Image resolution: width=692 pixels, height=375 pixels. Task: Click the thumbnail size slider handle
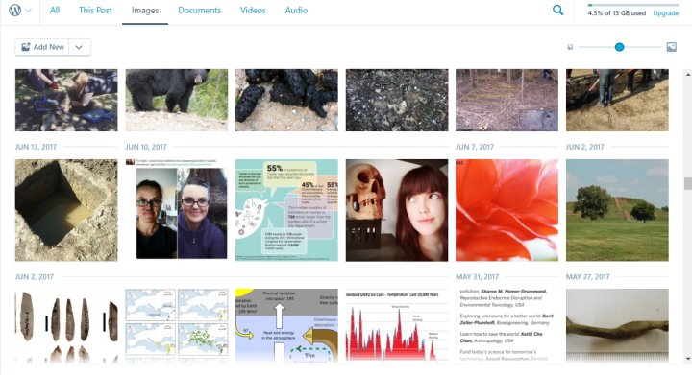(x=619, y=47)
